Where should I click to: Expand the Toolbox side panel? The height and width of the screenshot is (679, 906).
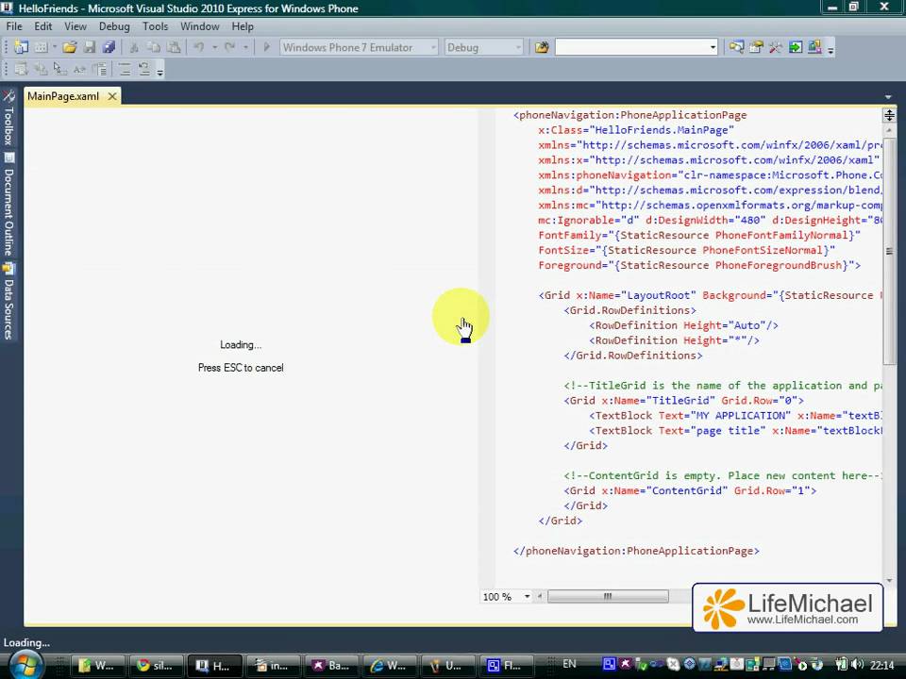8,118
